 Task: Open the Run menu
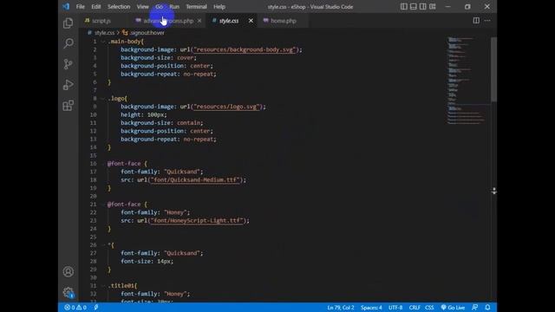pos(174,7)
